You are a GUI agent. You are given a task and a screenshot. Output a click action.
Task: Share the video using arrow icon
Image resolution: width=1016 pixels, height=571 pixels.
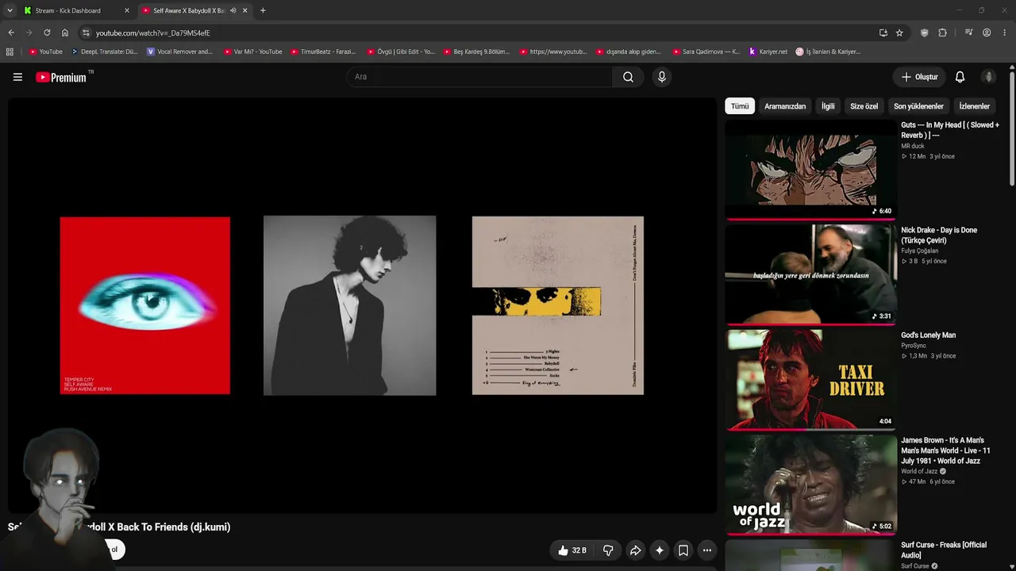pyautogui.click(x=635, y=550)
